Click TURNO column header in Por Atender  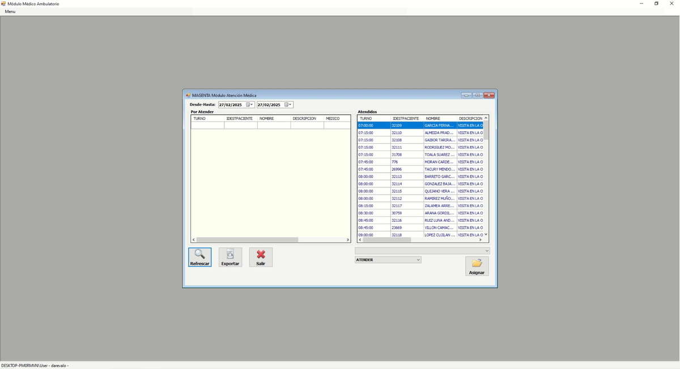coord(207,119)
